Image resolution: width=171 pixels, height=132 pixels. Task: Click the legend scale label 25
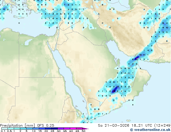52,131
